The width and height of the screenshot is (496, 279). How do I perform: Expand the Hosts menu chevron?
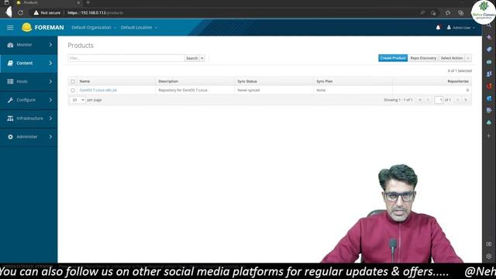tap(50, 81)
